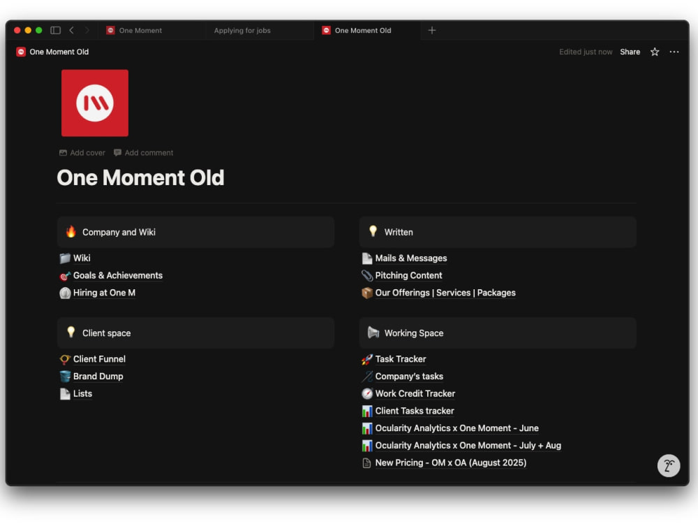Screen dimensions: 698x524
Task: Open New Pricing - OM x OA (August 2025)
Action: click(451, 463)
